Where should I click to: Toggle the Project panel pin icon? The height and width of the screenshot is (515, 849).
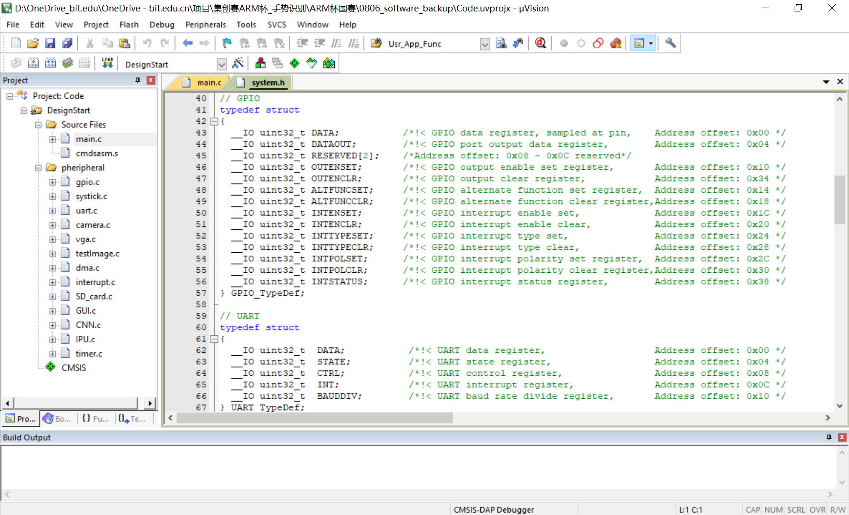(137, 80)
